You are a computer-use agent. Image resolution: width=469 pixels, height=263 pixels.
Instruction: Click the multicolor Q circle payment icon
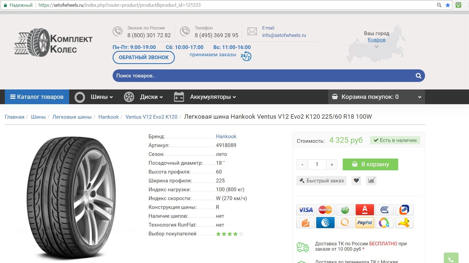click(385, 223)
